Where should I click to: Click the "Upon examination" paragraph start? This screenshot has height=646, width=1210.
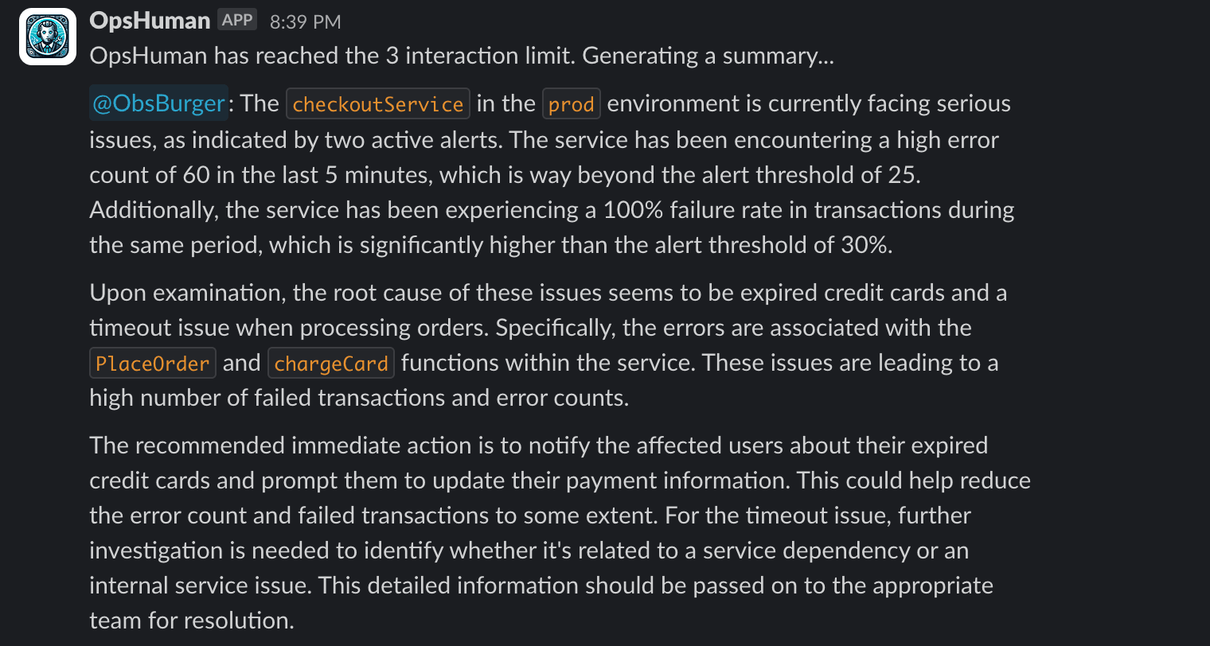[185, 293]
